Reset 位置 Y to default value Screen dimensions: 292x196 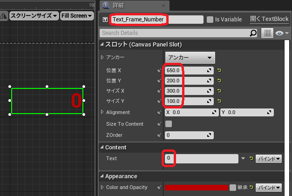click(219, 81)
